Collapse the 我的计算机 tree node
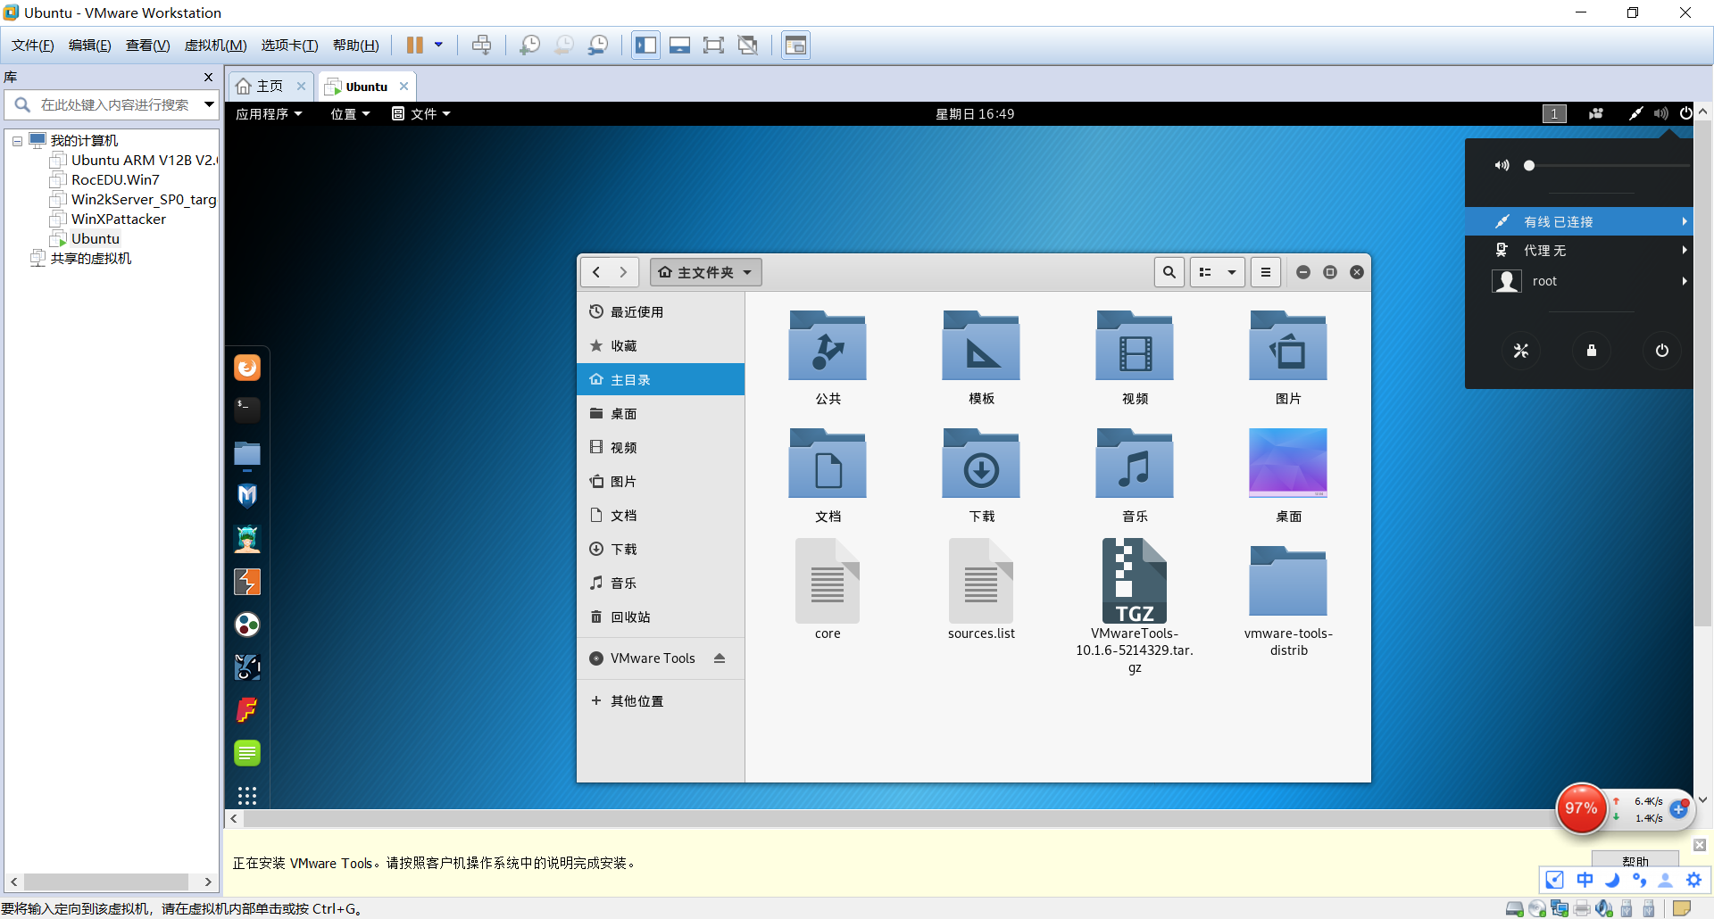The width and height of the screenshot is (1714, 919). (16, 140)
